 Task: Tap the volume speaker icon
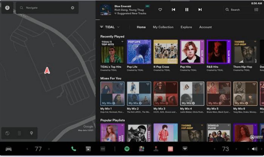pos(254,149)
